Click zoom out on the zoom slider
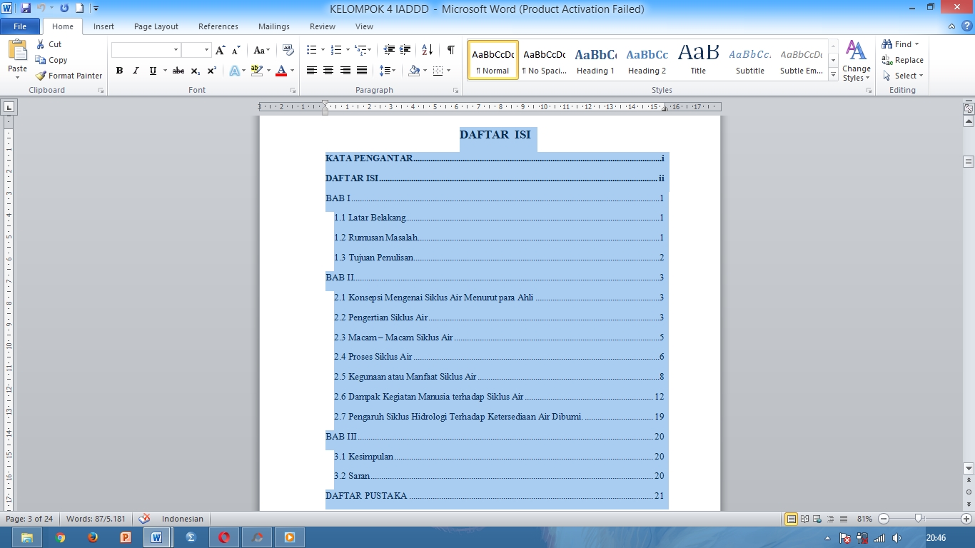975x548 pixels. click(883, 519)
